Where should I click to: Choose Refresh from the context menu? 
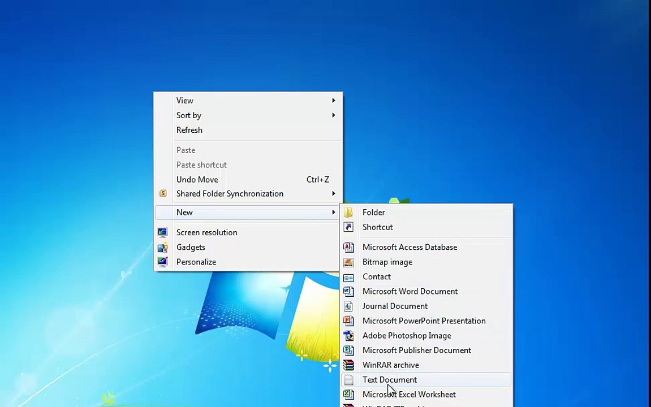point(248,130)
